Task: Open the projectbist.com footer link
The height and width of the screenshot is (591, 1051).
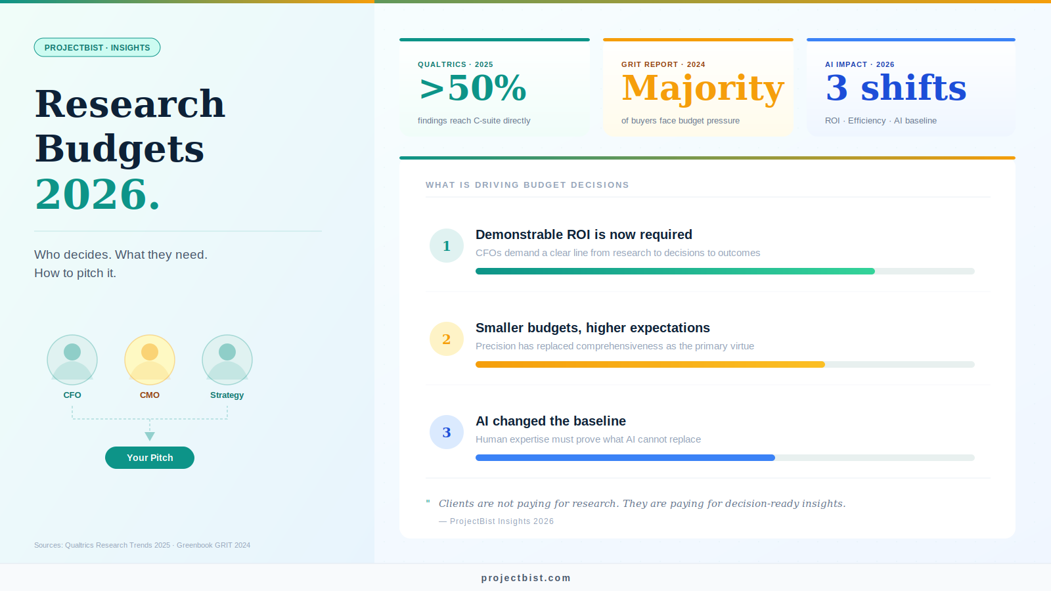Action: [x=525, y=578]
